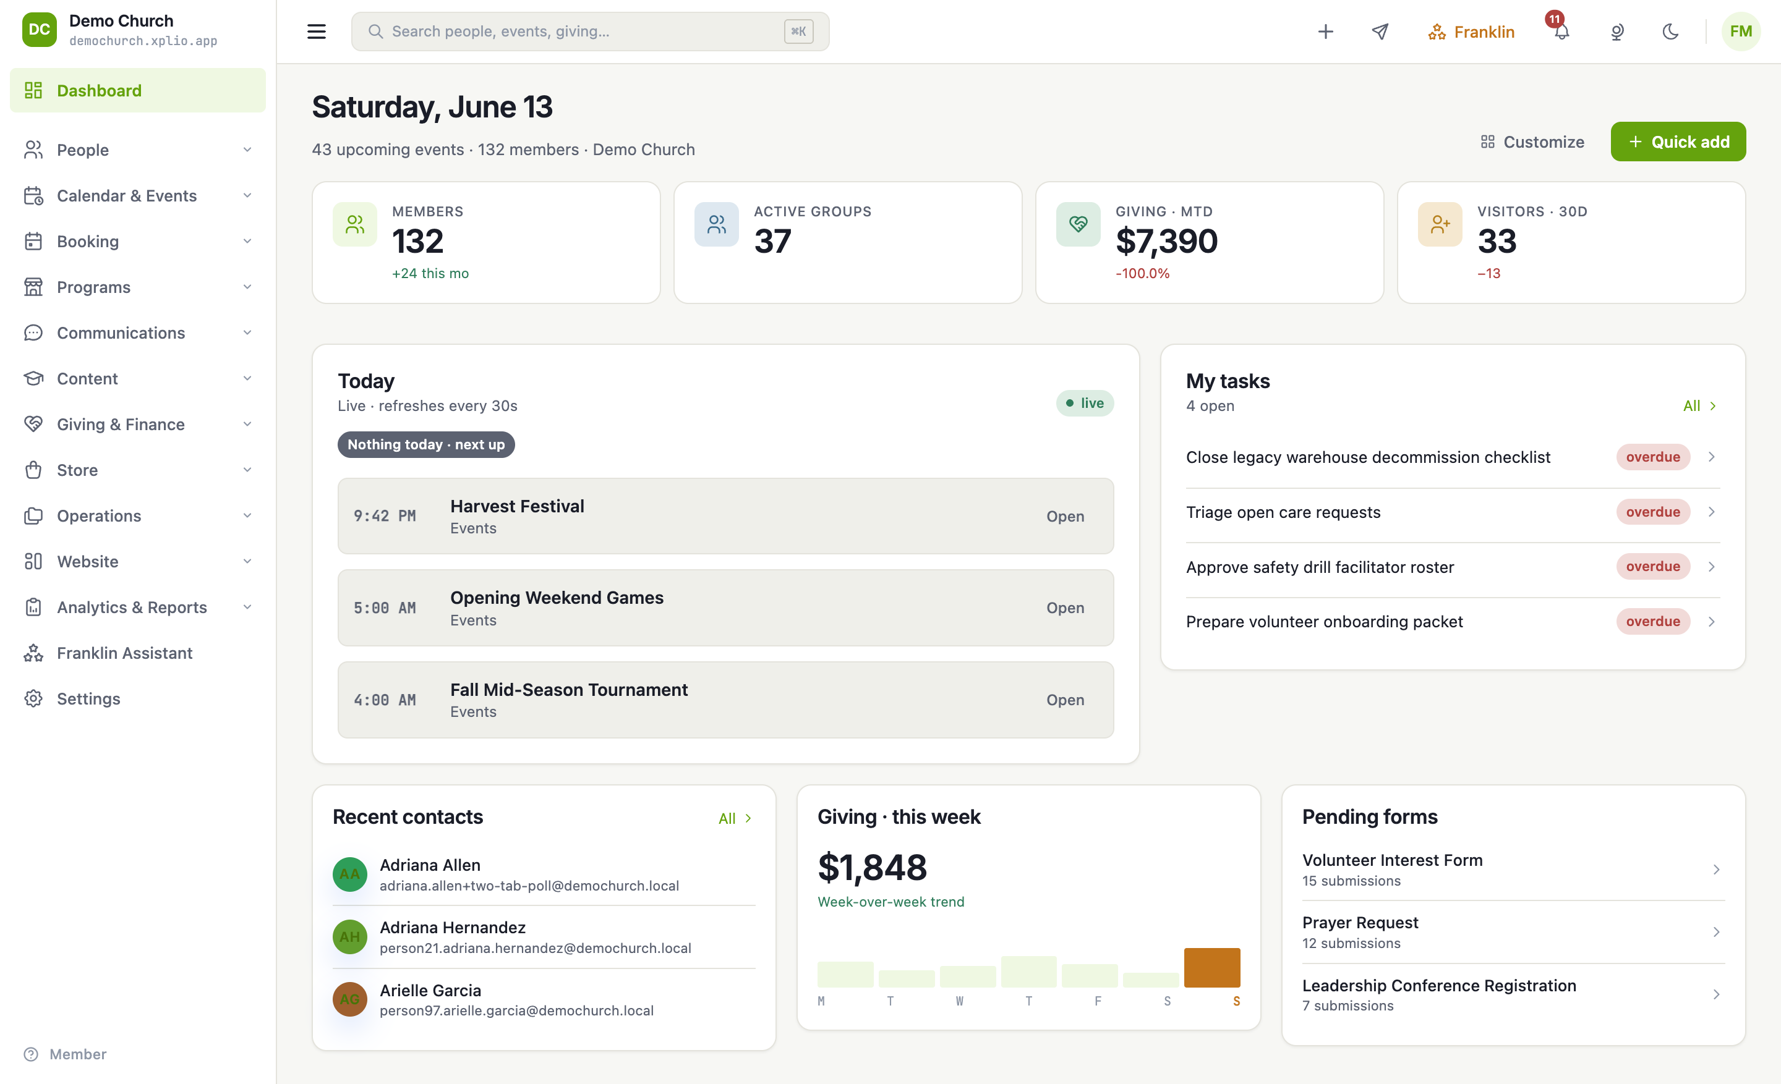Open notifications bell with 11 badge
The image size is (1781, 1084).
pos(1561,31)
